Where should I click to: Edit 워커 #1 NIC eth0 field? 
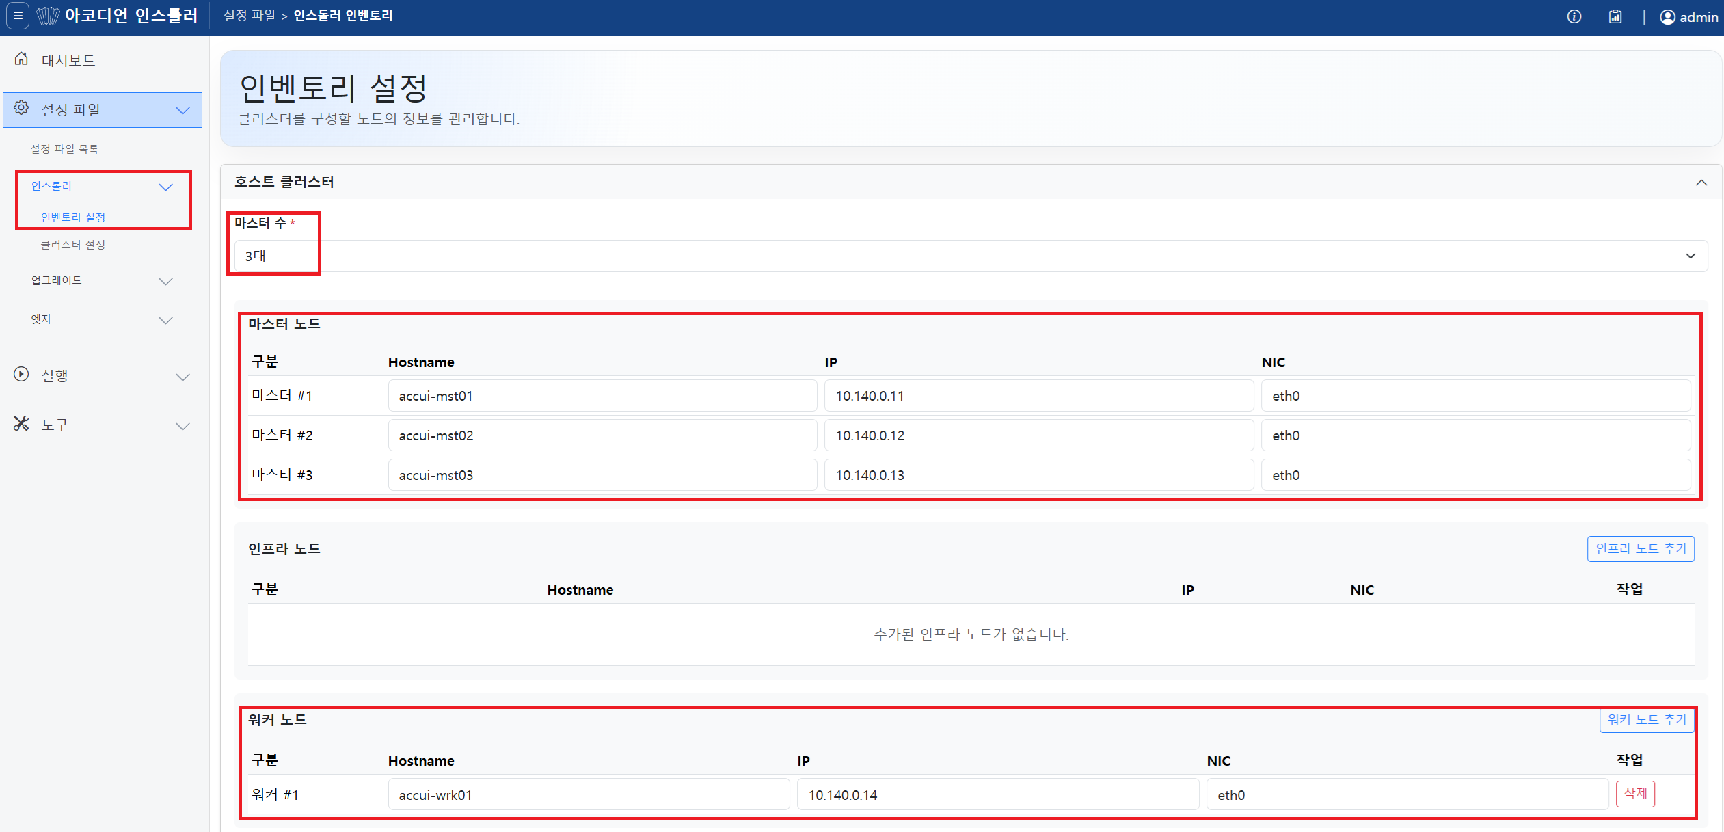coord(1408,794)
